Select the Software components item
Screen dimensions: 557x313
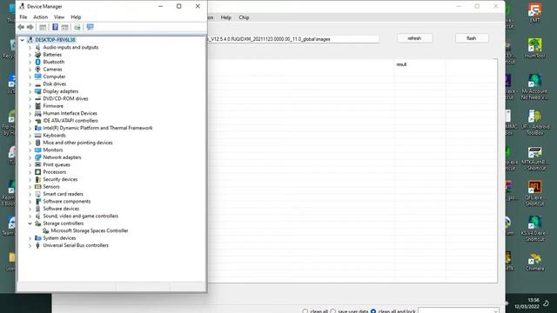click(67, 201)
